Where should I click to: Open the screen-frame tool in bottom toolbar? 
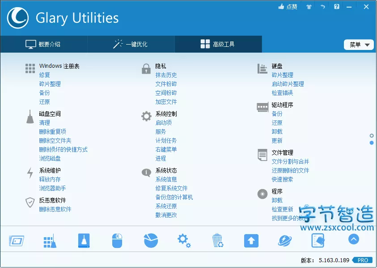click(x=17, y=241)
